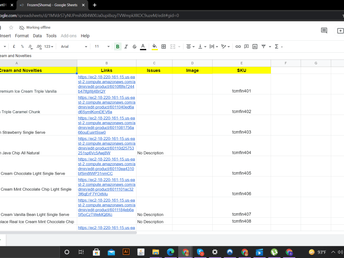Image resolution: width=344 pixels, height=258 pixels.
Task: Open the Insert menu
Action: coord(5,36)
